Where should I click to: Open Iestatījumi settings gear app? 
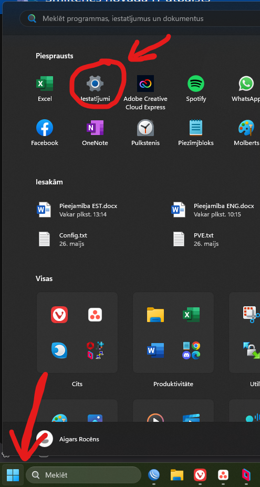(x=95, y=89)
